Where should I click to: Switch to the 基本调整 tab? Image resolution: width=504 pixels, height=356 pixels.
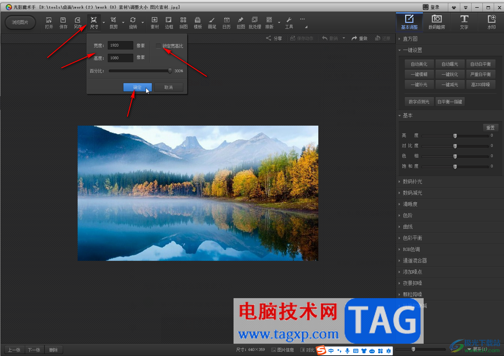point(409,22)
